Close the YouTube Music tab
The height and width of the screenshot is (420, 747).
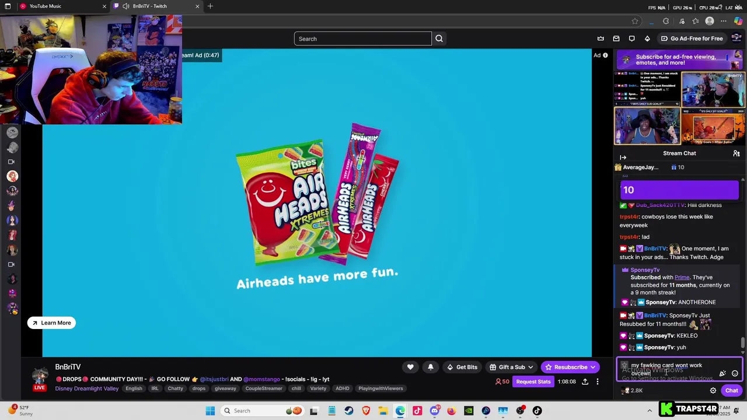pos(104,6)
